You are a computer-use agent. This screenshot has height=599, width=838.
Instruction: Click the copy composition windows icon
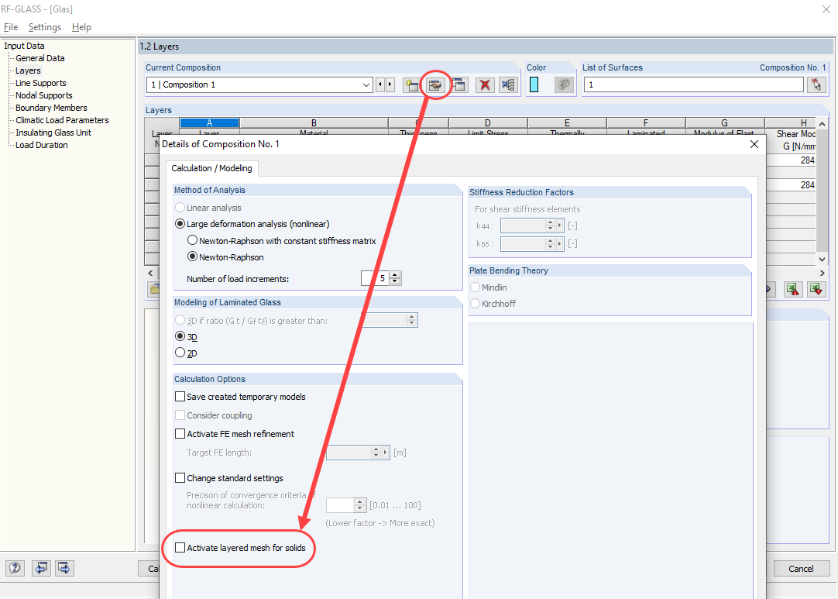pos(459,84)
